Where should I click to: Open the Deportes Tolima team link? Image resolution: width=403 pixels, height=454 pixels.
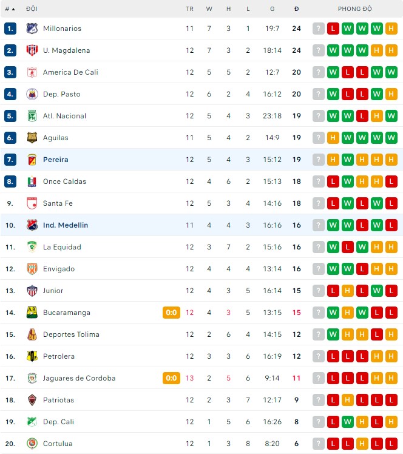tap(71, 334)
